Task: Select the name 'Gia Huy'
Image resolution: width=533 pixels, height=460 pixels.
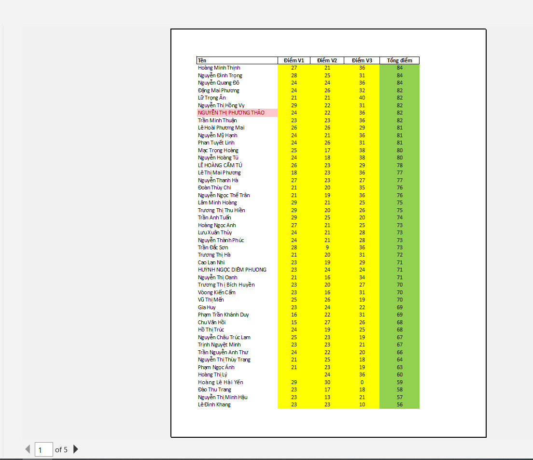Action: pyautogui.click(x=207, y=307)
